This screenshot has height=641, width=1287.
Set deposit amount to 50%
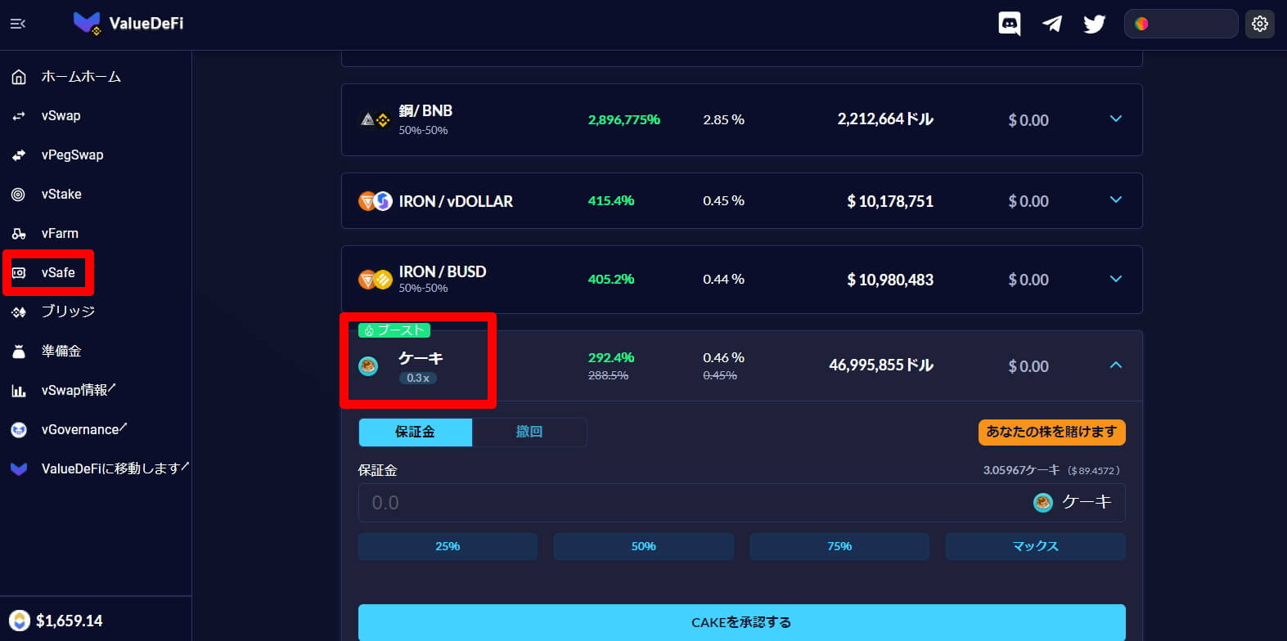coord(643,546)
